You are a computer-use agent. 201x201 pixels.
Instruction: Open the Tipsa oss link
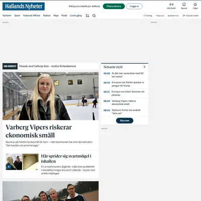point(160,16)
